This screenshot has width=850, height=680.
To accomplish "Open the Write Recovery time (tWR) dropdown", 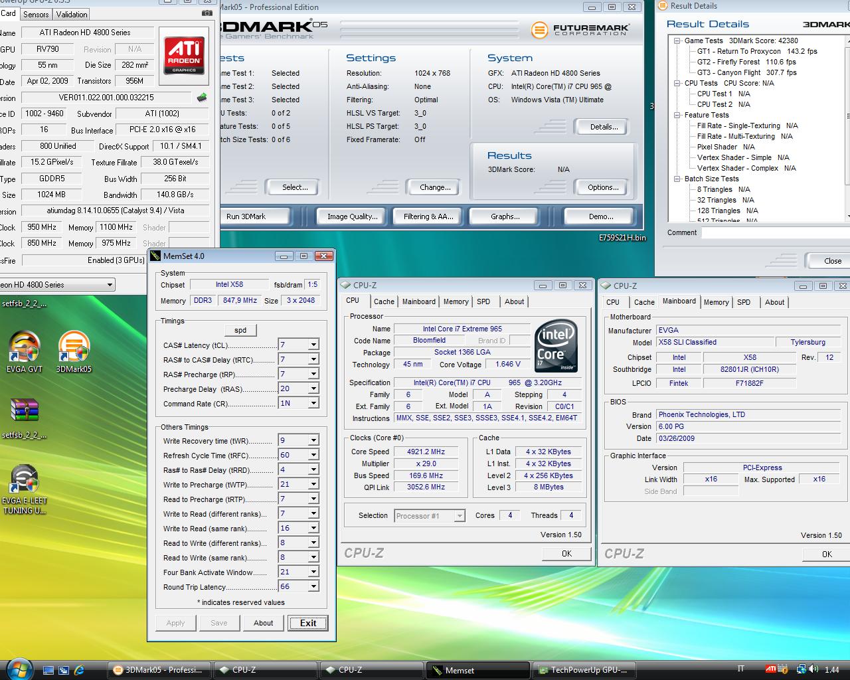I will pos(313,440).
